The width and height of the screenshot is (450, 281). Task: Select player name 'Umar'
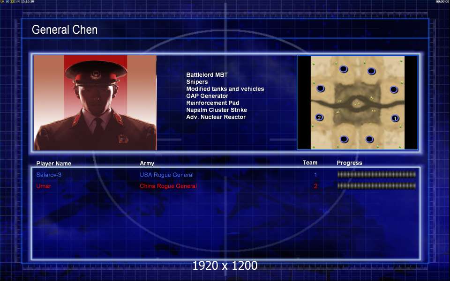pyautogui.click(x=44, y=186)
